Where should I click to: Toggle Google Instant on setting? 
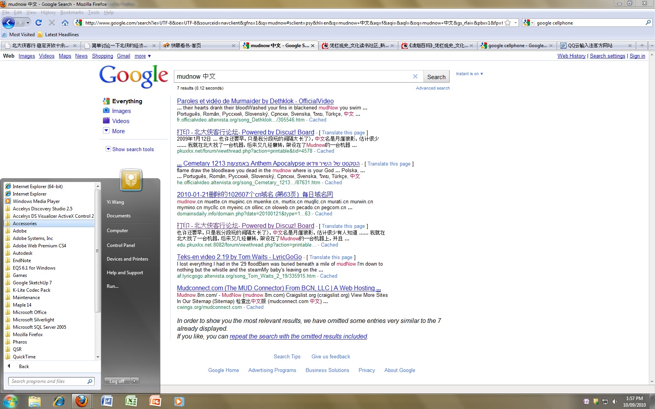pos(469,74)
